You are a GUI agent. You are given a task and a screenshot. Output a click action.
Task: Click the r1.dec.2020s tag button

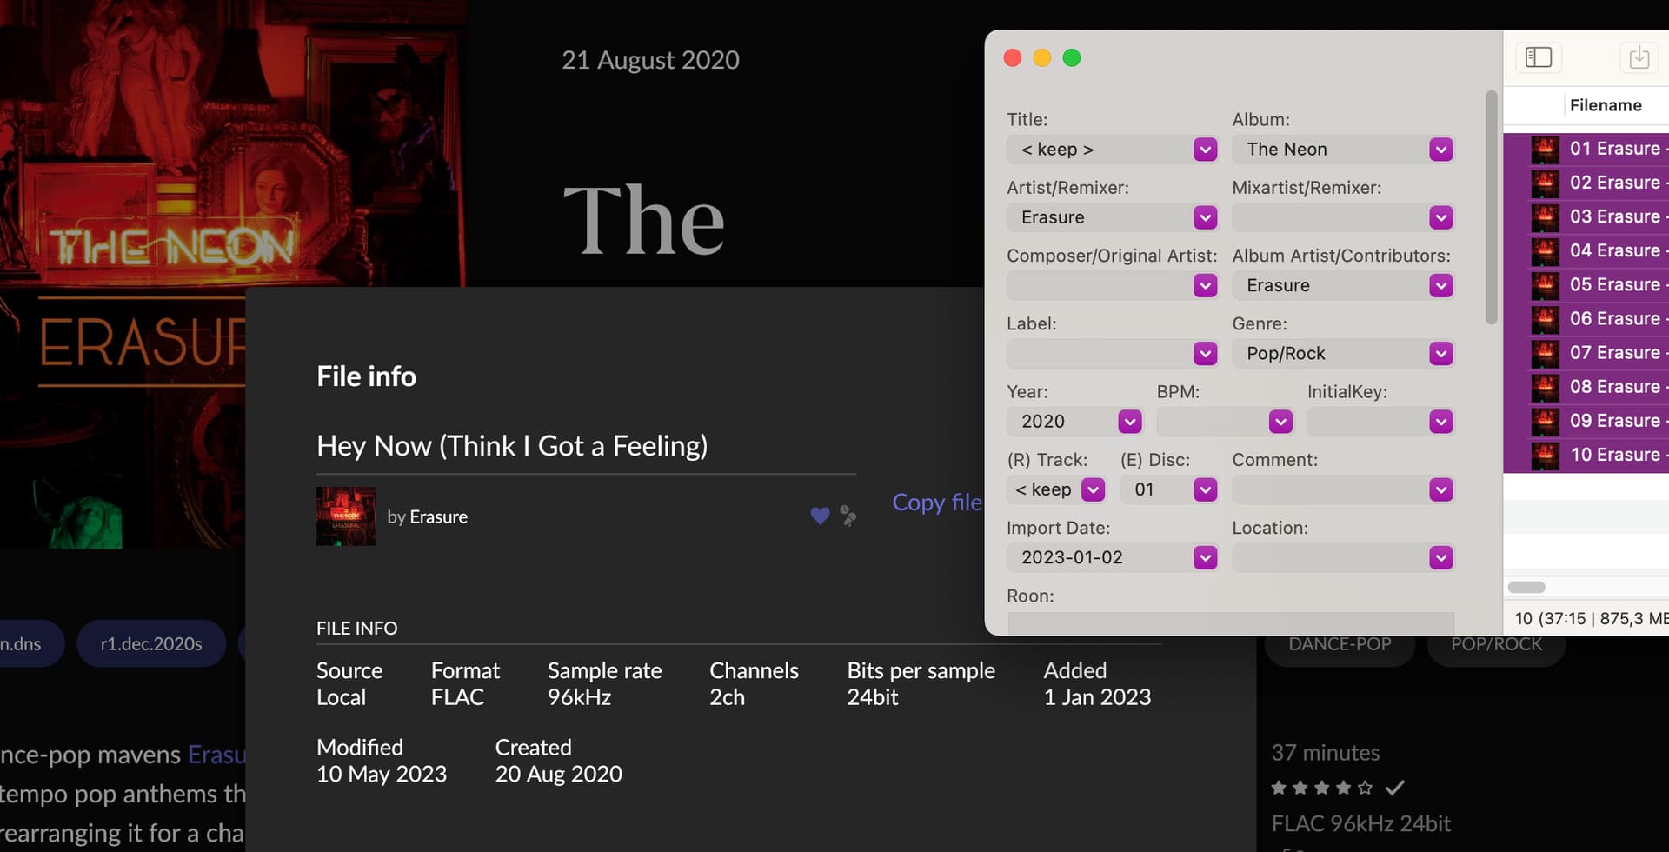(x=151, y=644)
